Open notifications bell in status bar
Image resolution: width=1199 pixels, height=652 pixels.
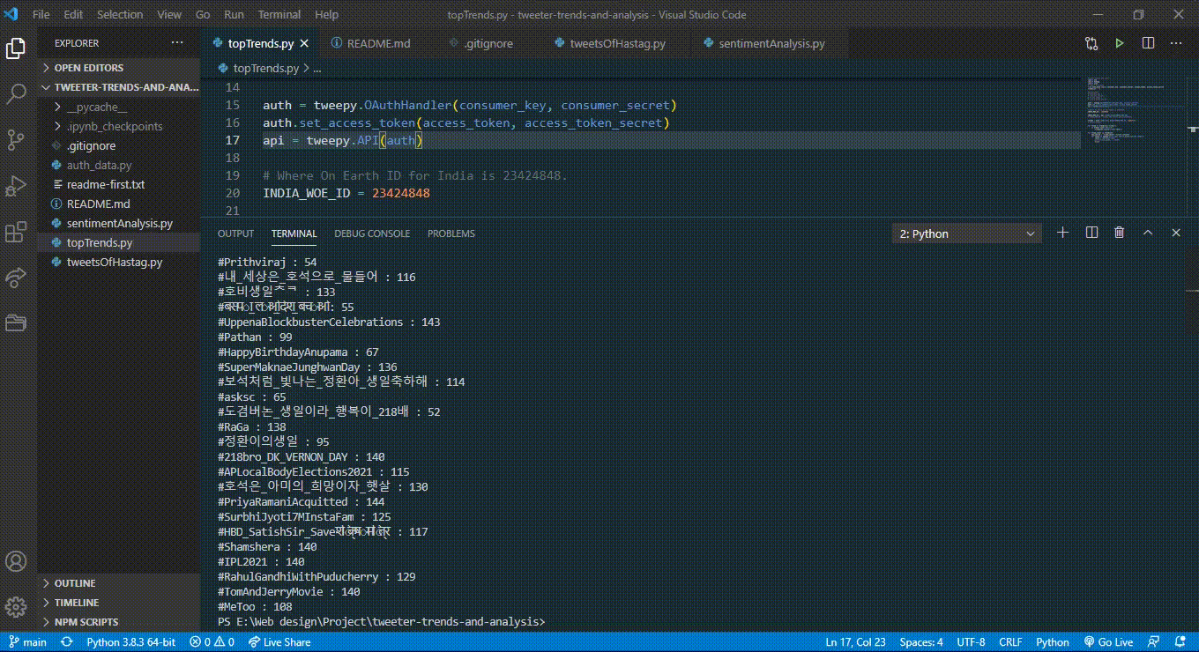[x=1179, y=642]
